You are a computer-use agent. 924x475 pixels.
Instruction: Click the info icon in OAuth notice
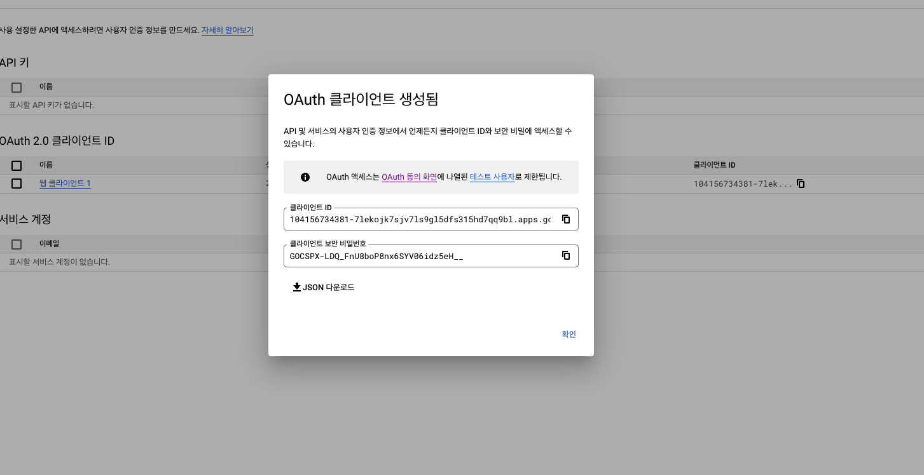click(305, 177)
